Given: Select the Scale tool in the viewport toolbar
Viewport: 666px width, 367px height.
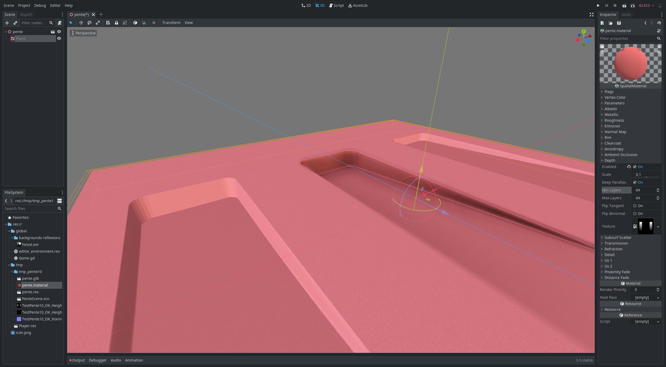Looking at the screenshot, I should tap(98, 23).
